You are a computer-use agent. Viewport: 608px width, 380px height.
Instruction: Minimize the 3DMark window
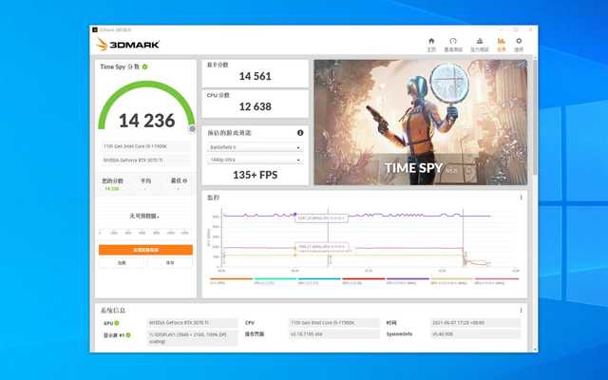(x=502, y=29)
